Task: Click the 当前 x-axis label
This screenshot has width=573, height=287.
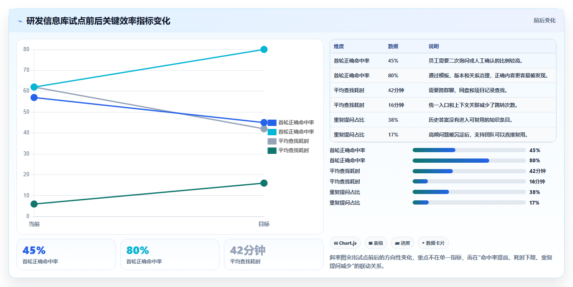Action: pos(34,224)
